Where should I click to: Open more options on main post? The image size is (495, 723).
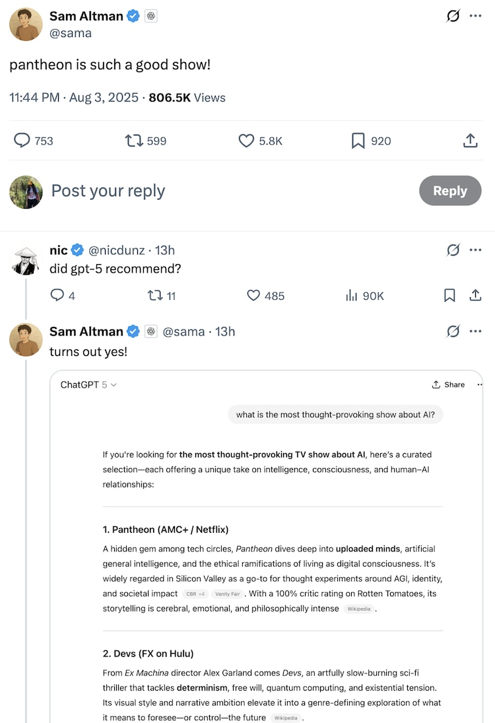coord(475,16)
